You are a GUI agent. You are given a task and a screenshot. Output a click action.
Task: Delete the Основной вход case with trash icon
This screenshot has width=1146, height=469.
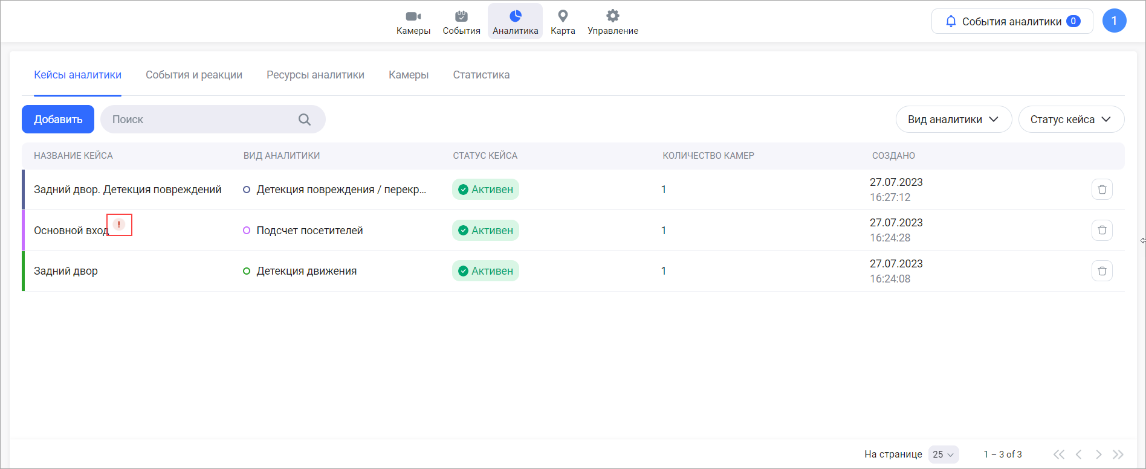pos(1102,230)
